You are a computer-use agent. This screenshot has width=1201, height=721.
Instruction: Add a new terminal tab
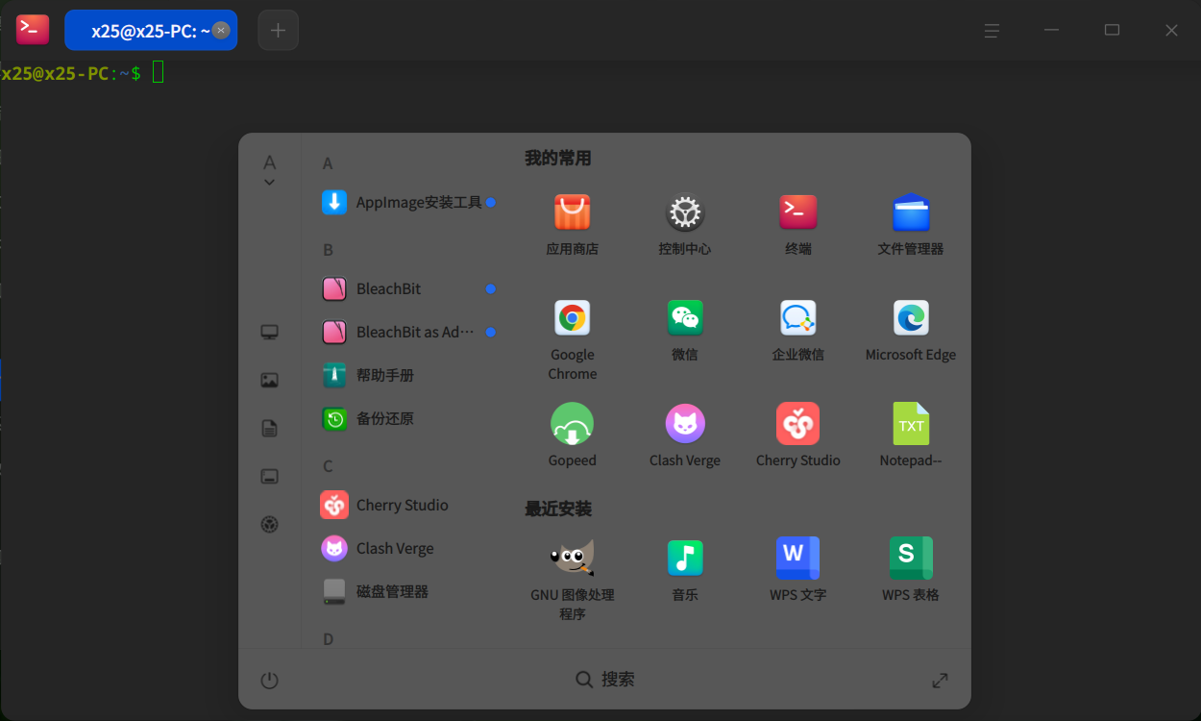coord(279,31)
